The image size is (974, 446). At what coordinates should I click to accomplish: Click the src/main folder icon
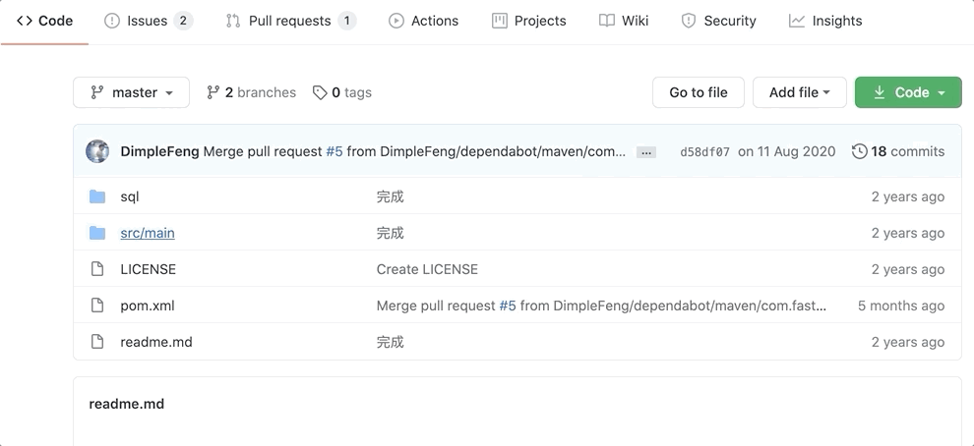pos(97,233)
